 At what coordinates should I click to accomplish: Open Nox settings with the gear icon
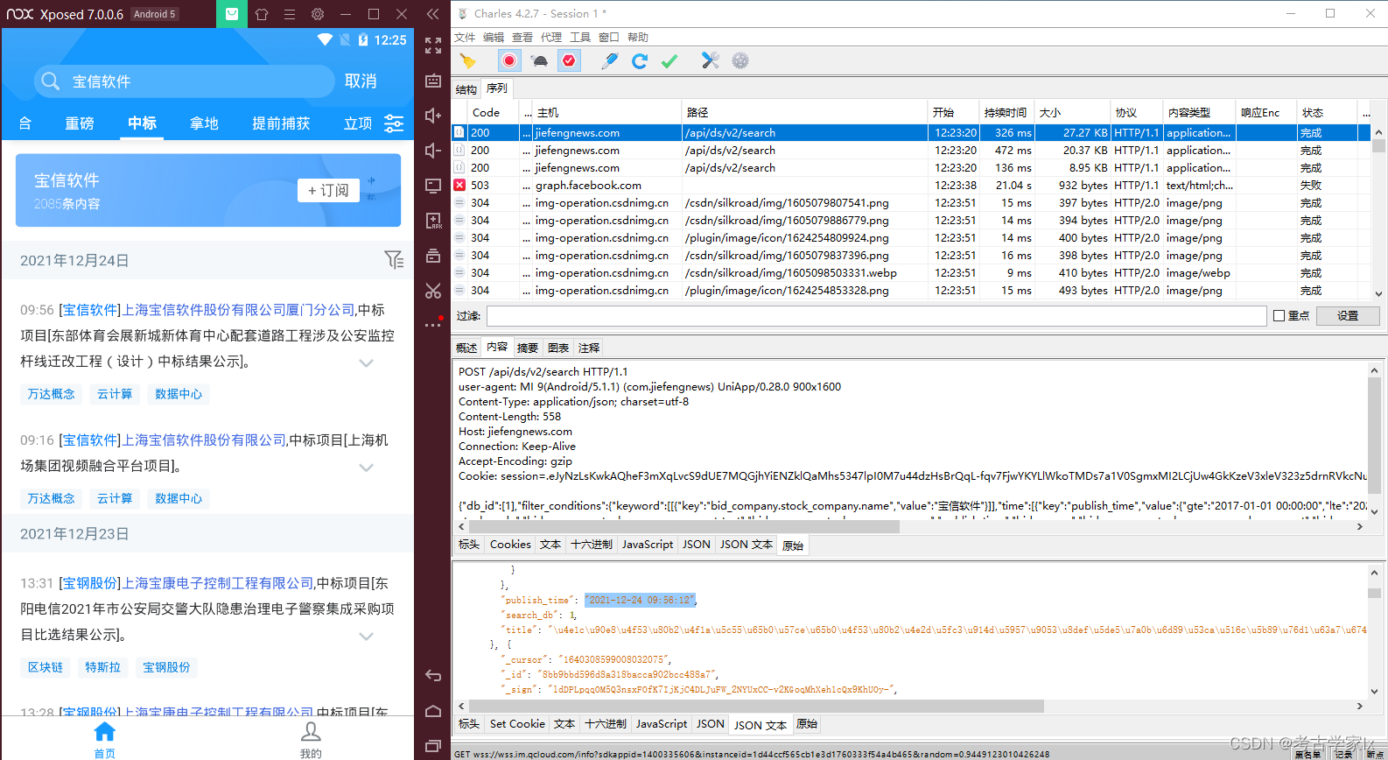coord(318,14)
